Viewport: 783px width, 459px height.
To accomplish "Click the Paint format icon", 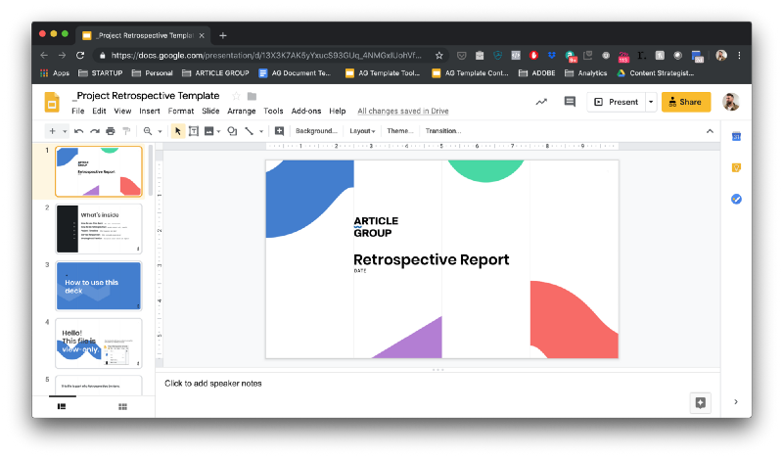I will [126, 131].
